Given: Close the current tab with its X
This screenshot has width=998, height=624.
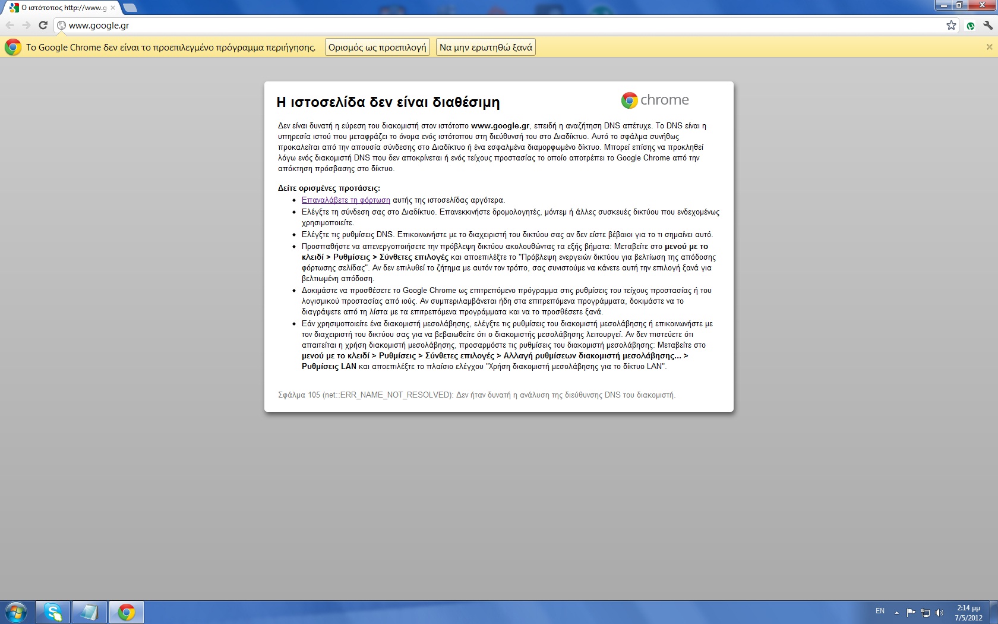Looking at the screenshot, I should click(x=113, y=8).
